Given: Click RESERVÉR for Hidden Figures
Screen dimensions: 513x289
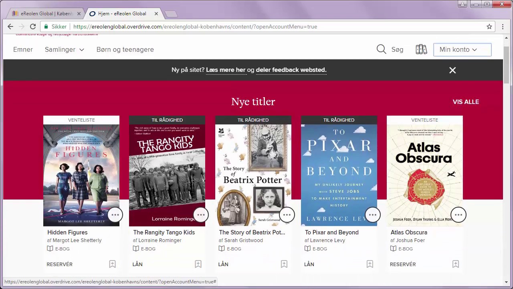Looking at the screenshot, I should 60,264.
